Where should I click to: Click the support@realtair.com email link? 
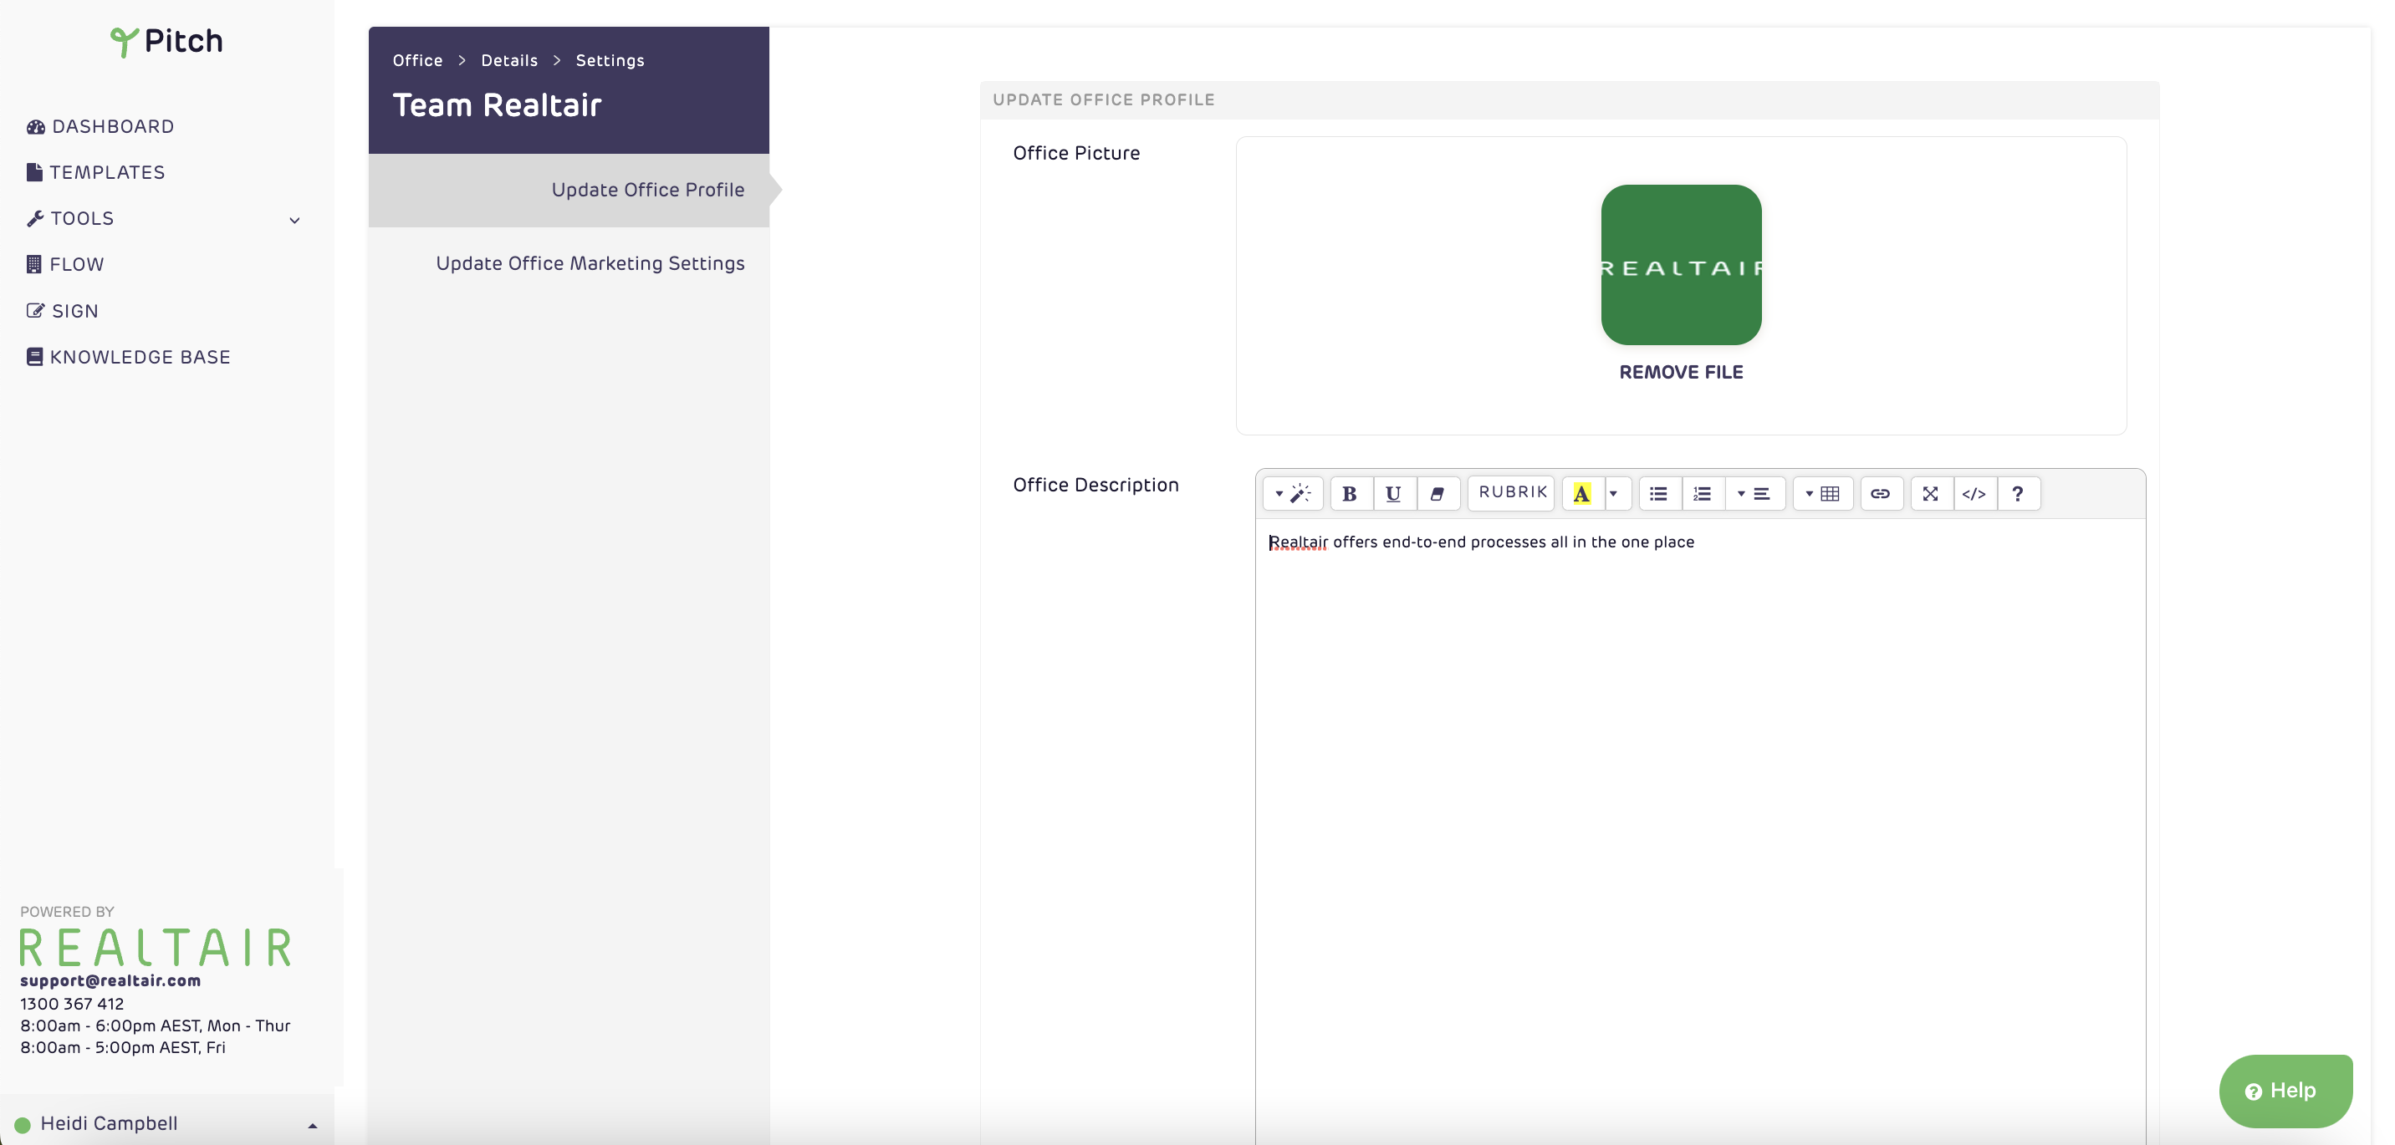click(110, 980)
